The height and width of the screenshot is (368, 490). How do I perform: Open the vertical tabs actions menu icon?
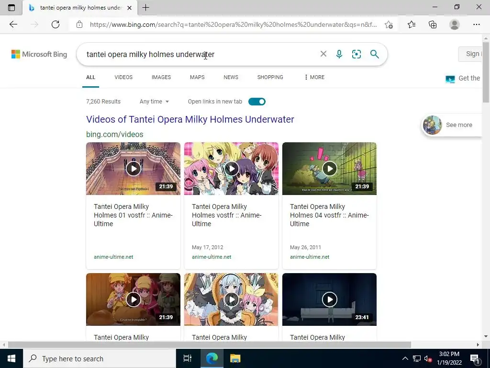tap(11, 8)
